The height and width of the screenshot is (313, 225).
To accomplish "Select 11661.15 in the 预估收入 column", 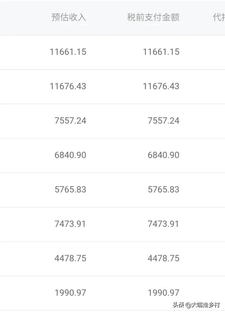I will 68,52.
